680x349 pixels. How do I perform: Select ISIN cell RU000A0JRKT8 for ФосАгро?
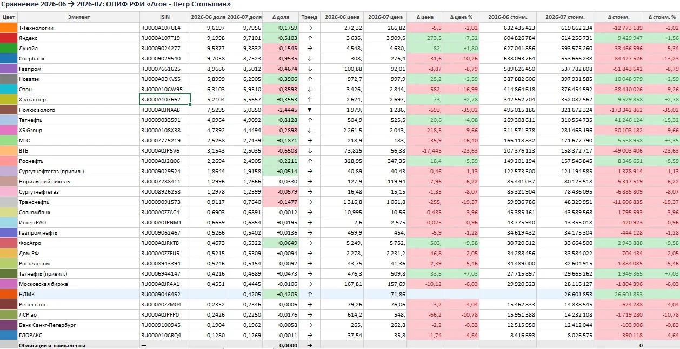(165, 243)
